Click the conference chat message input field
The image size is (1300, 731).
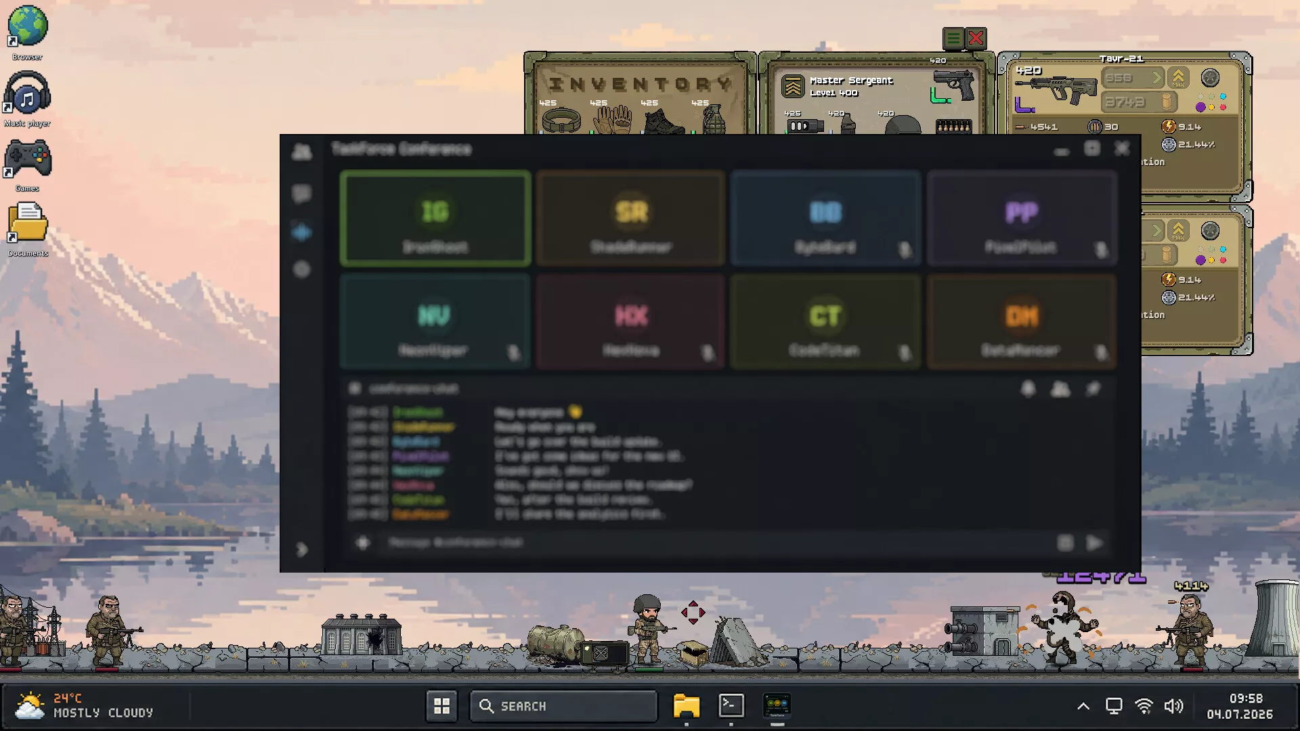coord(718,543)
